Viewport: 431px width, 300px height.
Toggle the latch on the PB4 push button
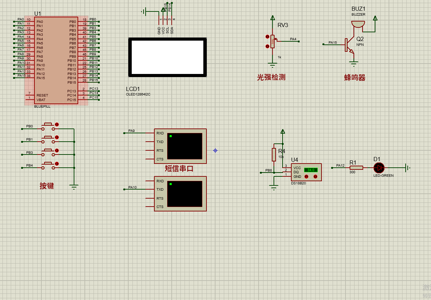57,164
